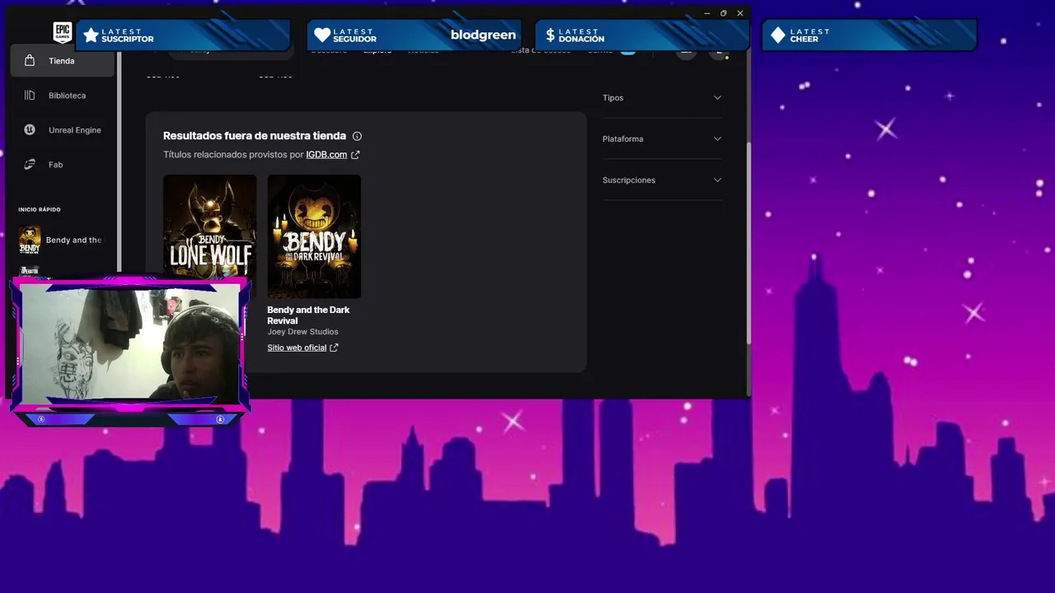The image size is (1055, 593).
Task: Open the IGDB.com link
Action: pos(326,155)
